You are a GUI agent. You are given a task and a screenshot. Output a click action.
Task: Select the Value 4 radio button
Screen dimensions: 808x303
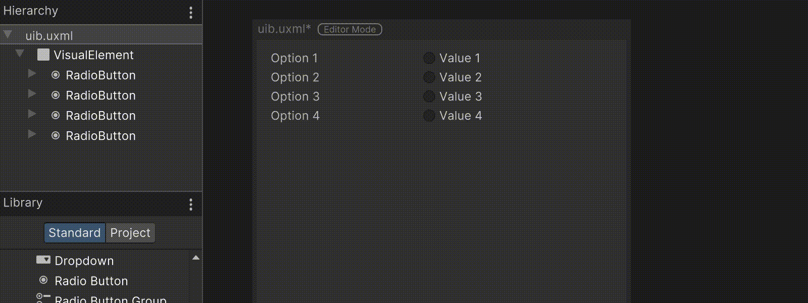pos(429,116)
